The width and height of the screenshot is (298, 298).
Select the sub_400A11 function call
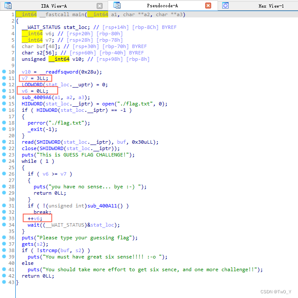pyautogui.click(x=102, y=206)
